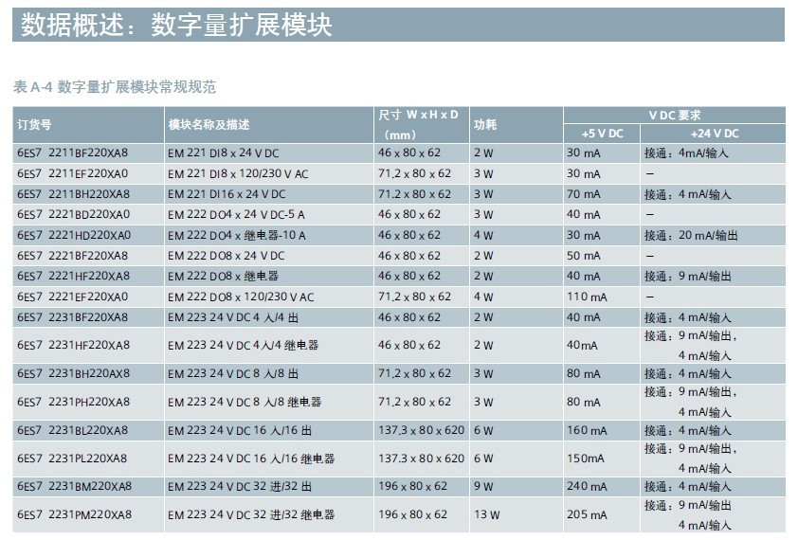Click module name EM 221 DI8 x 24 V DC
Viewport: 798px width, 540px height.
point(224,153)
